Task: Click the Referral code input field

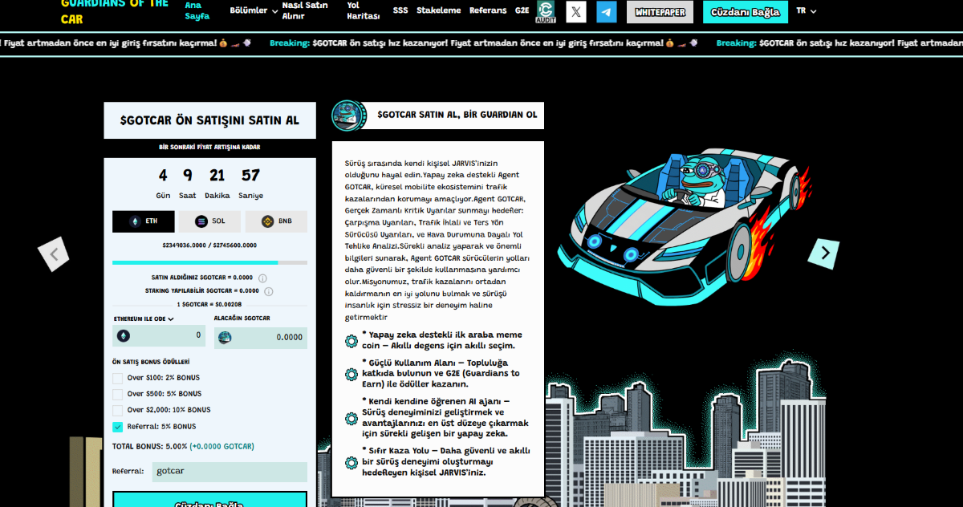Action: click(230, 472)
